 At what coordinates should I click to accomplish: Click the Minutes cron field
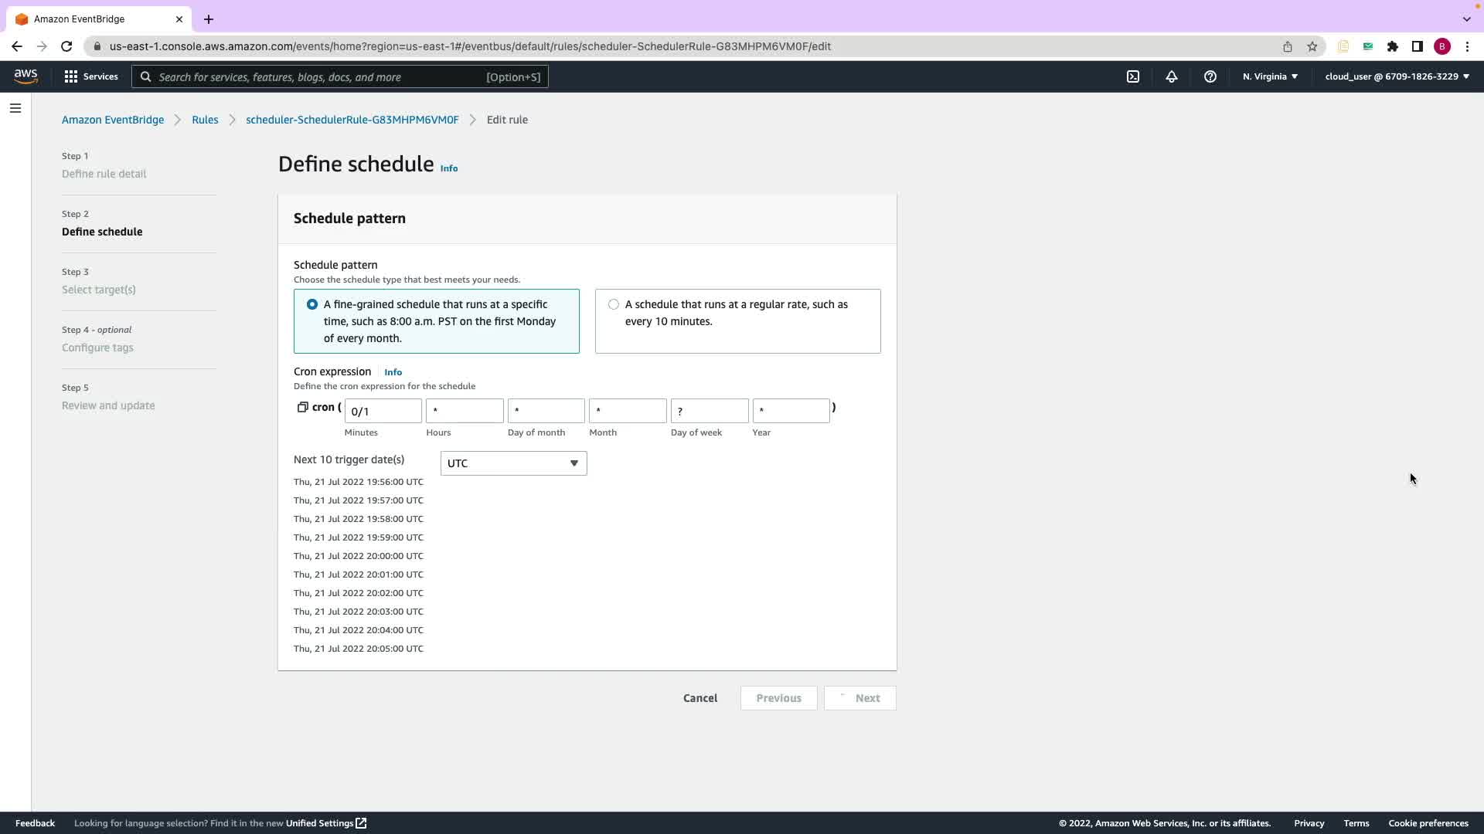[383, 411]
